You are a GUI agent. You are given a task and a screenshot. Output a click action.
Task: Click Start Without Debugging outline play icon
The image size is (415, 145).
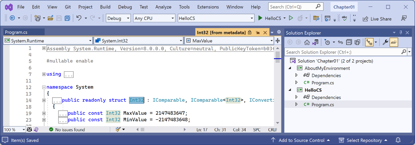pyautogui.click(x=291, y=18)
